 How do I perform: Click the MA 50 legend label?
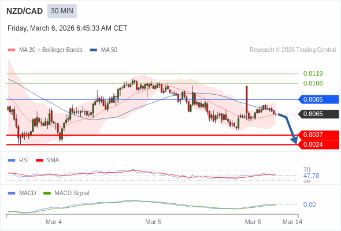[109, 50]
